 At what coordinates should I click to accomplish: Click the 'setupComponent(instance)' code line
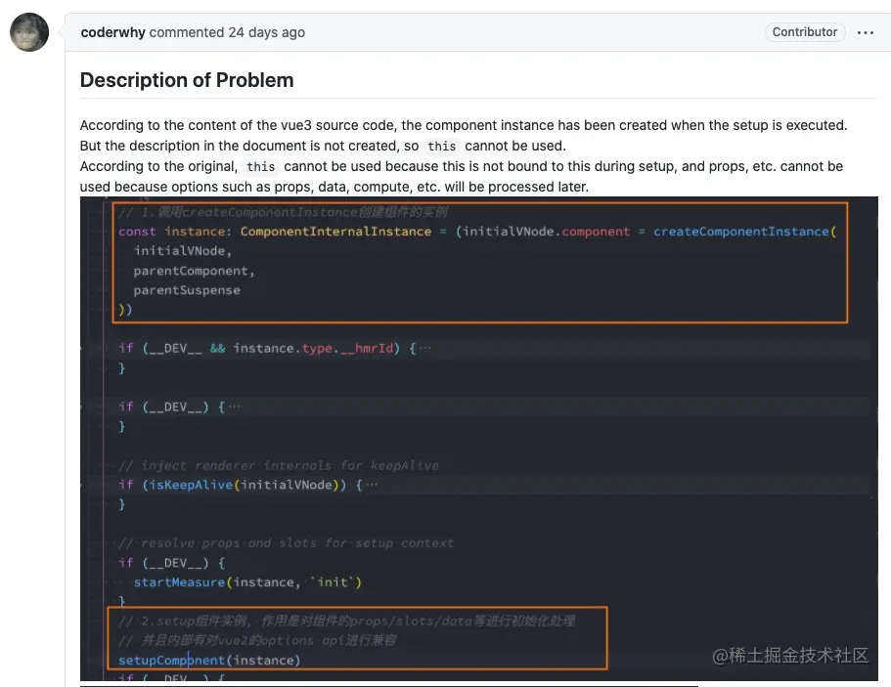(209, 661)
